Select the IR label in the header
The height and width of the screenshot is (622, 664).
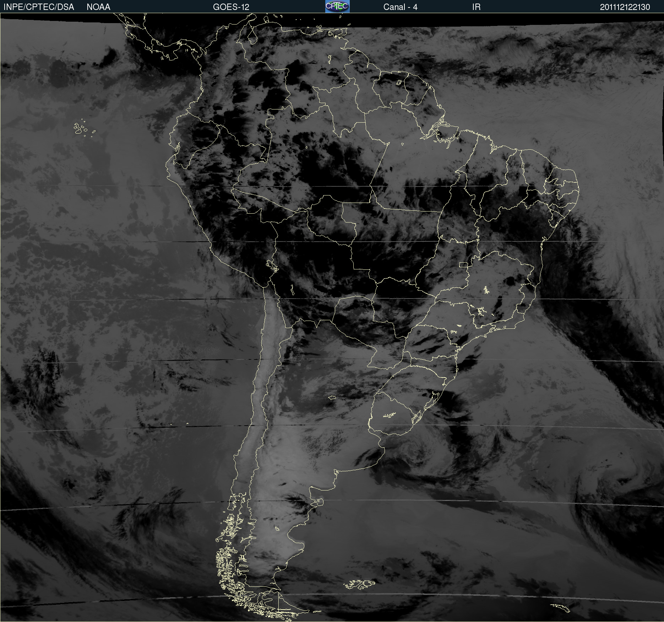(x=476, y=7)
